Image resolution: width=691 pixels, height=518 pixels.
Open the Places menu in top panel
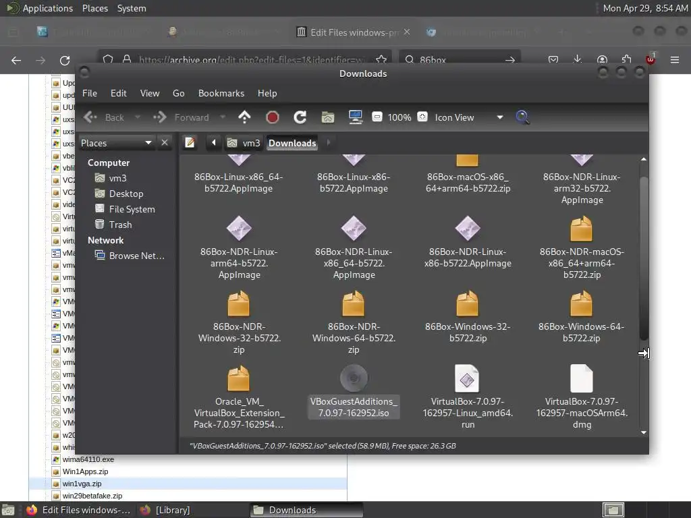(x=94, y=8)
